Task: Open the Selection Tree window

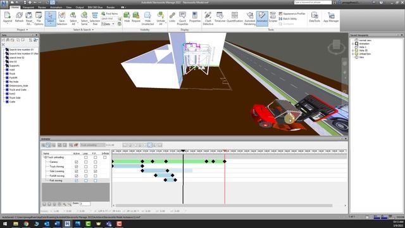Action: click(95, 18)
